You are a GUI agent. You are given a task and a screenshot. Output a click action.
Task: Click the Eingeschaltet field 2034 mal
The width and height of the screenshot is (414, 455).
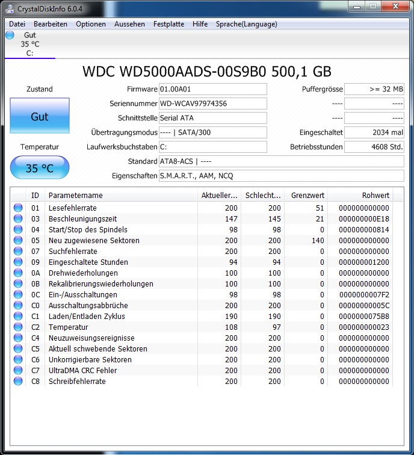(x=374, y=132)
